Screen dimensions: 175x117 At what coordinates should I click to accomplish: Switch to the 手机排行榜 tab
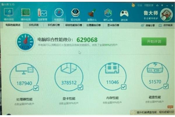[x=54, y=25]
